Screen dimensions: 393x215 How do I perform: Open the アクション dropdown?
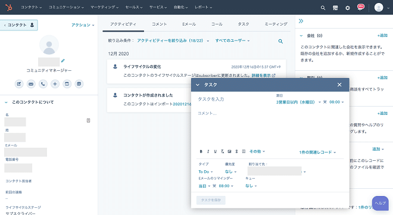(83, 25)
